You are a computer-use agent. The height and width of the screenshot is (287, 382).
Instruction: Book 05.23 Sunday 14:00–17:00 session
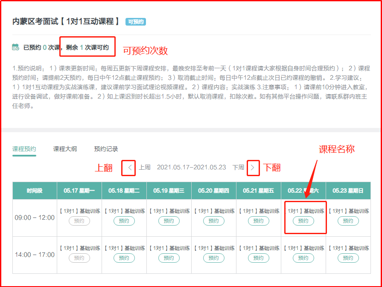(x=348, y=258)
